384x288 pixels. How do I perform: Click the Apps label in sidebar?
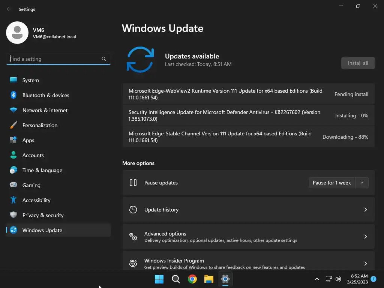click(x=28, y=140)
